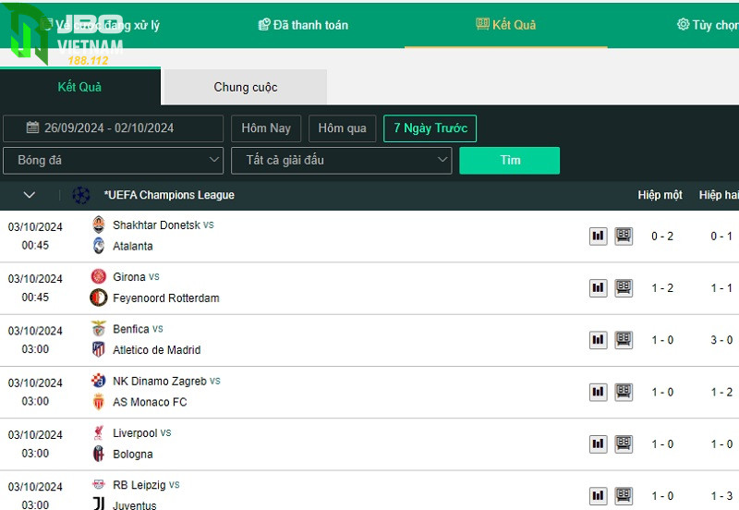
Task: Click the RB Leipzig team crest
Action: 99,484
